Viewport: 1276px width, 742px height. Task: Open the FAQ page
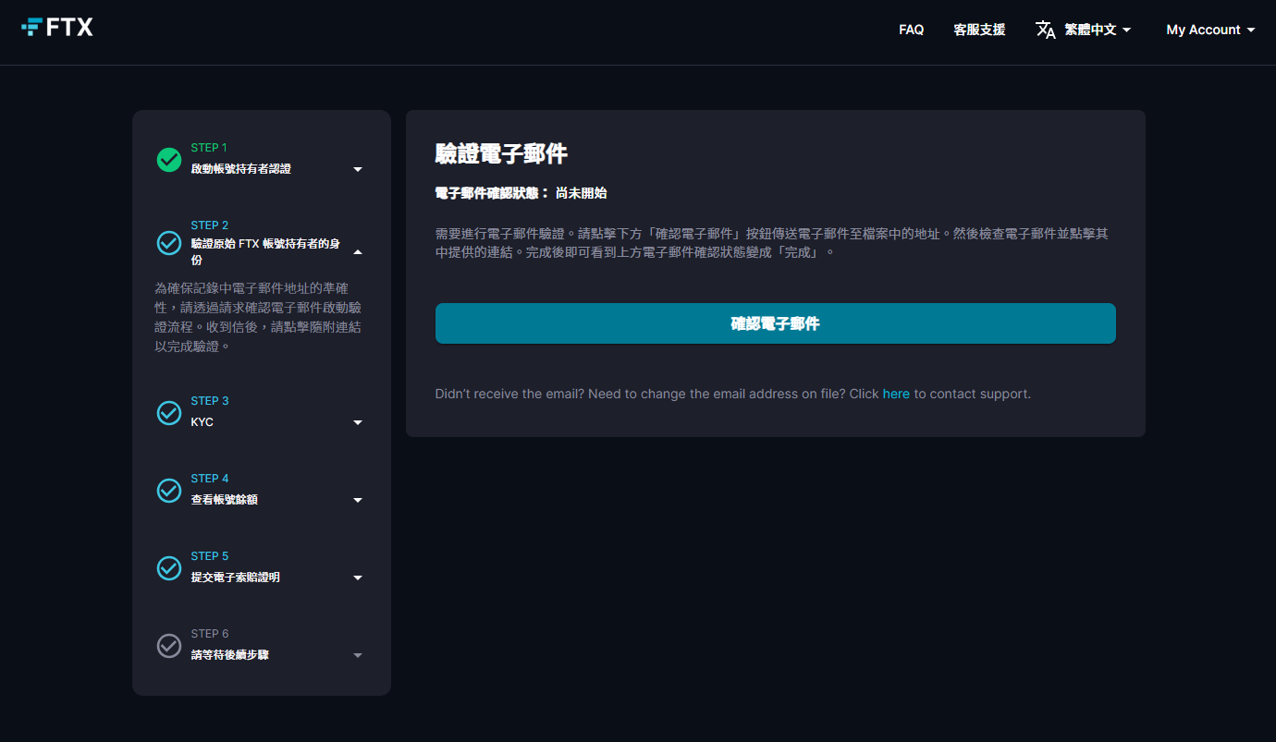[911, 30]
